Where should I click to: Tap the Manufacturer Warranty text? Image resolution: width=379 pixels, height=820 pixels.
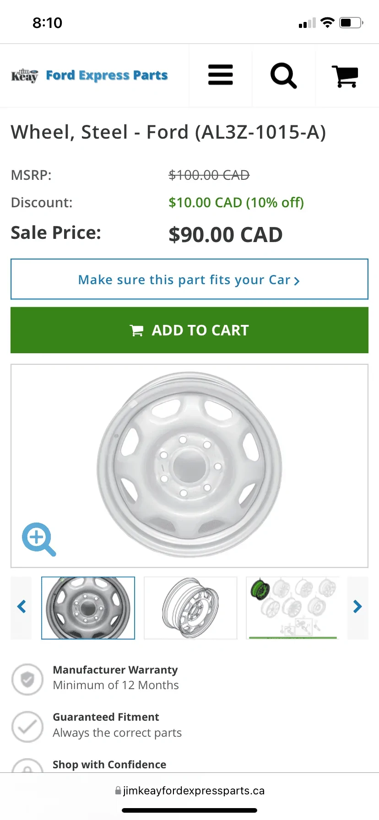[x=115, y=670]
